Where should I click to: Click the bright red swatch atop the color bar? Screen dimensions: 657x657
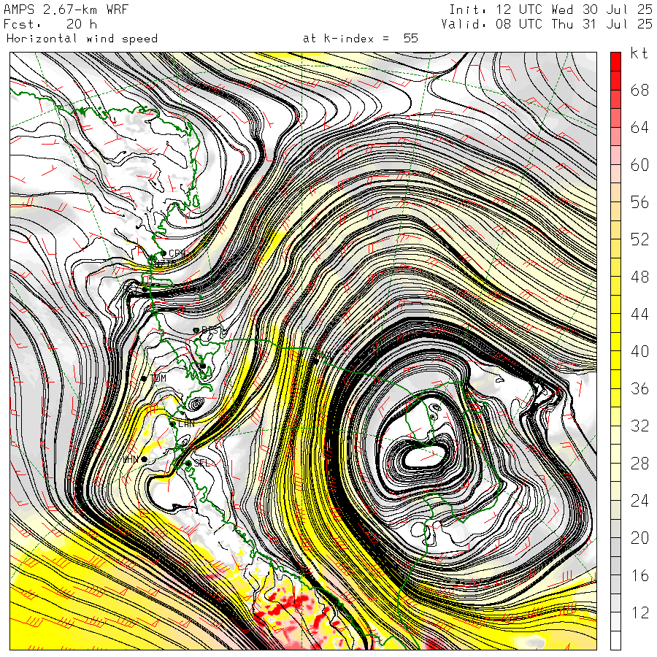click(615, 61)
